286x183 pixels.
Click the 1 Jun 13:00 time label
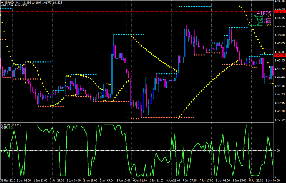pyautogui.click(x=40, y=180)
